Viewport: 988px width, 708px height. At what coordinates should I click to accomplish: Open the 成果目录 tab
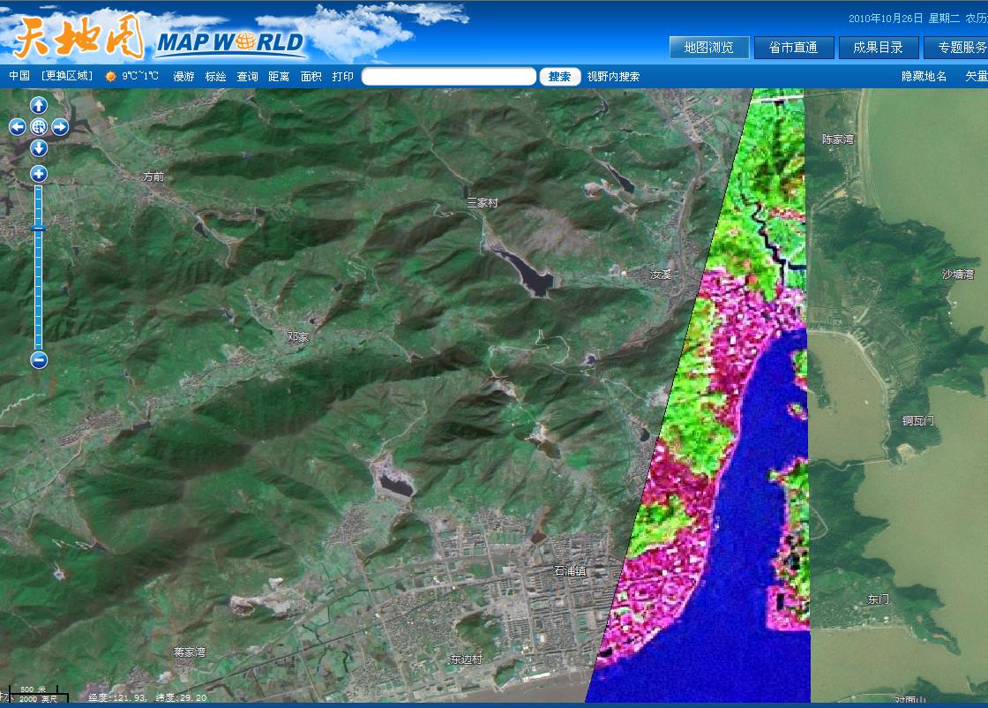[878, 48]
